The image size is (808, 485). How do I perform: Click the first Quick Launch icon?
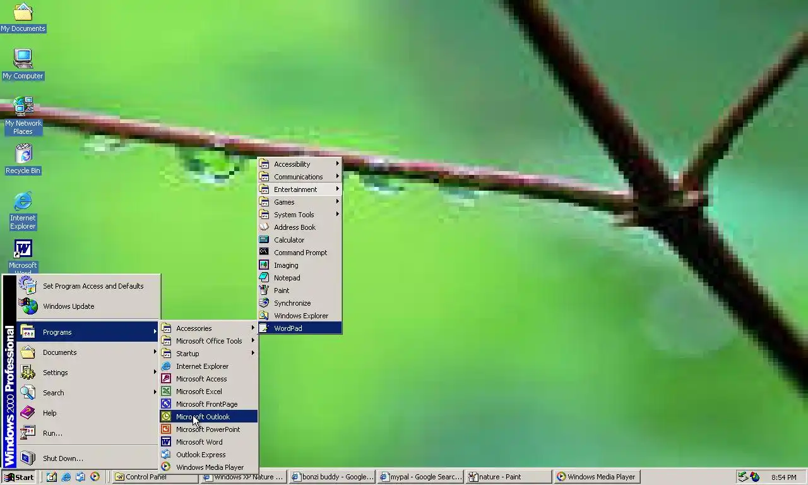tap(51, 477)
